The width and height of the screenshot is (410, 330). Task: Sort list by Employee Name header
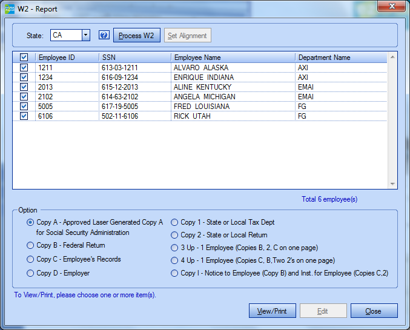click(233, 58)
